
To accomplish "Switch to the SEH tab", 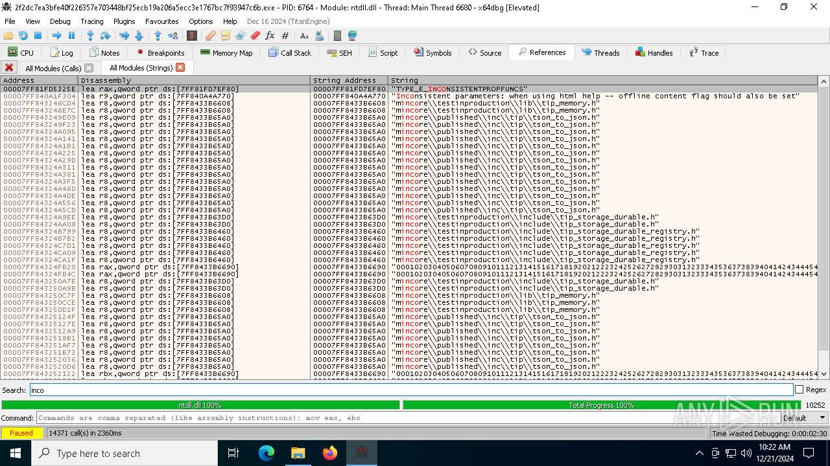I will coord(340,52).
